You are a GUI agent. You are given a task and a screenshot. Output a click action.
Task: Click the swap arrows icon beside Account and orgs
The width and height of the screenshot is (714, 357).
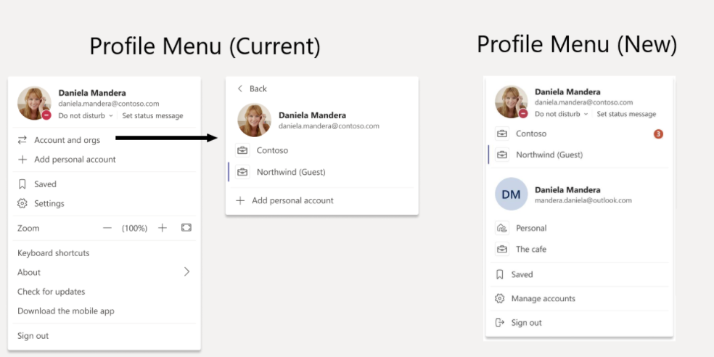(22, 140)
